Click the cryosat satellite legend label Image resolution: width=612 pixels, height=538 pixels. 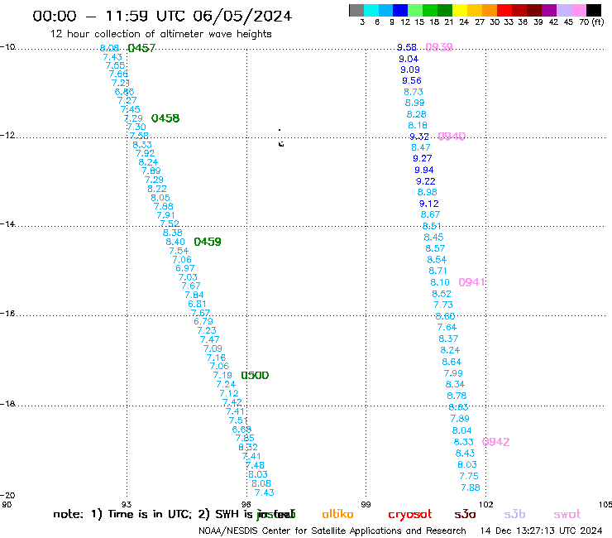tap(410, 514)
